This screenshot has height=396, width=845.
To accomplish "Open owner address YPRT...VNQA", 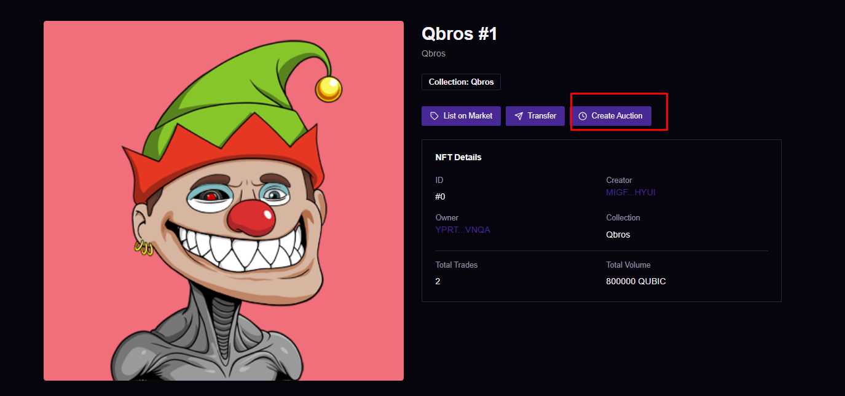I will (463, 230).
